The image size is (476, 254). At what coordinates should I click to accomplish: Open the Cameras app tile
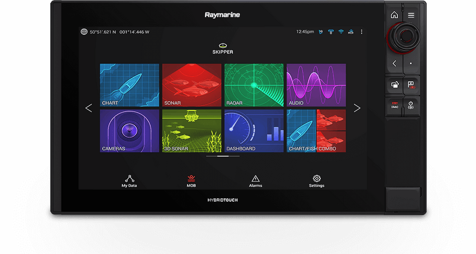[129, 130]
